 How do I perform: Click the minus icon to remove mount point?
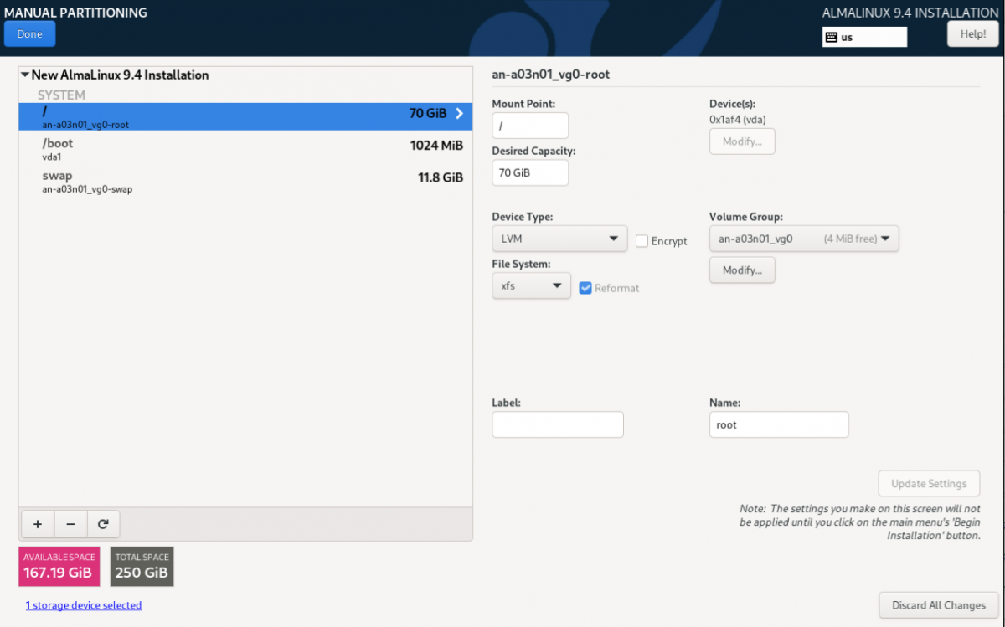[70, 524]
